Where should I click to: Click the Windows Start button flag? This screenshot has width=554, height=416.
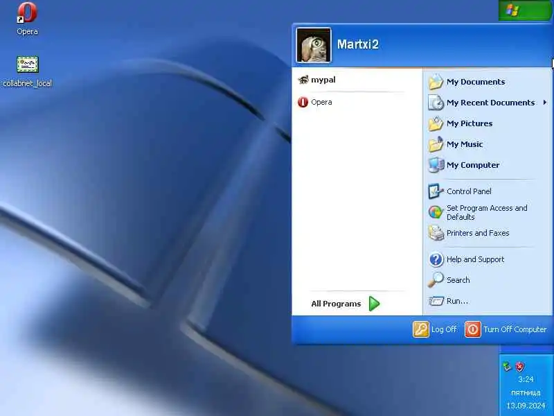(x=512, y=10)
